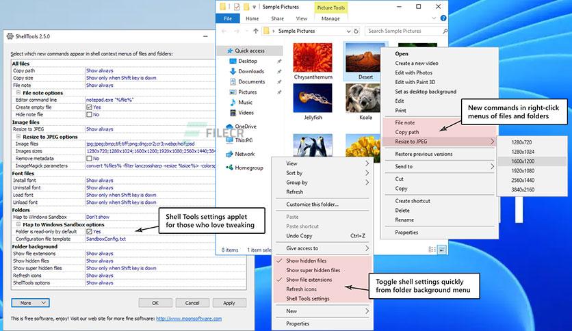Click the Cancel button in ShellTools
The width and height of the screenshot is (572, 331).
pyautogui.click(x=192, y=303)
